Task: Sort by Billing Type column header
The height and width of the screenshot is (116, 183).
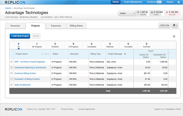Action: coord(96,54)
